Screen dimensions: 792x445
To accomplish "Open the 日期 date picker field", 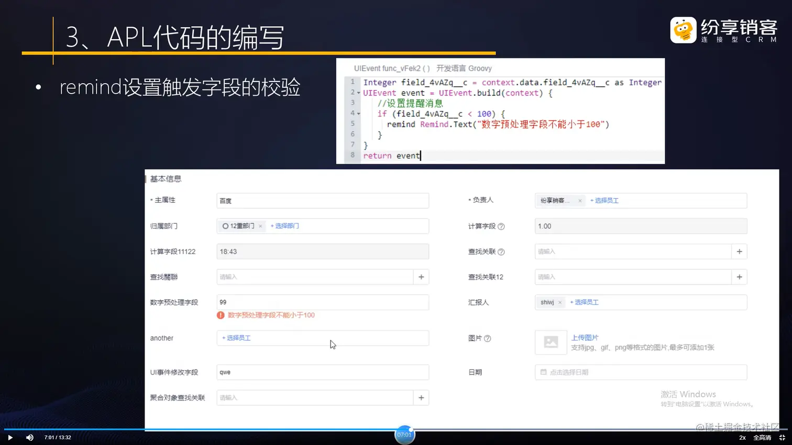I will [x=641, y=372].
